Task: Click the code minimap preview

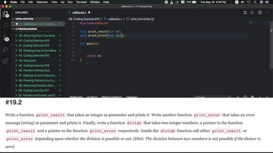Action: pos(258,23)
